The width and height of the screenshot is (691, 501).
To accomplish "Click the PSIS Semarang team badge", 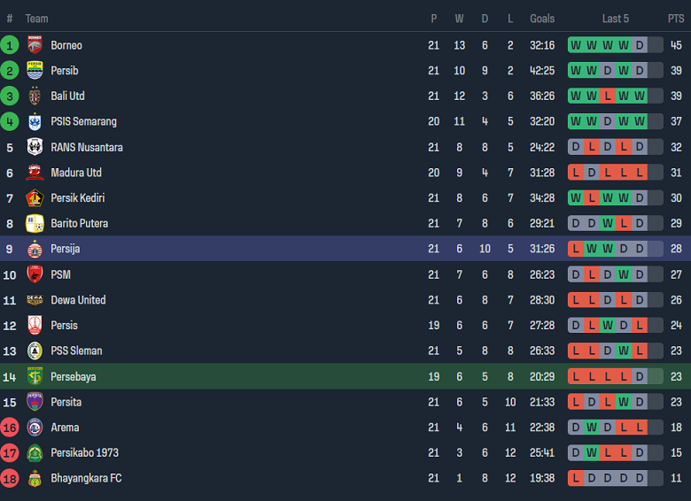I will [x=35, y=122].
